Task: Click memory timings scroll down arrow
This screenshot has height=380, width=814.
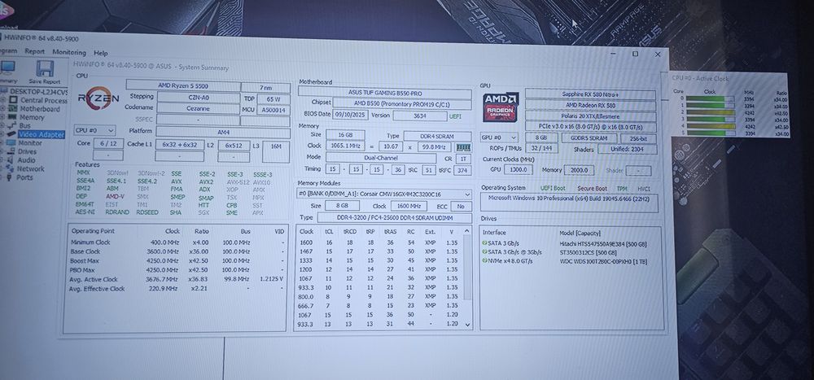Action: [x=467, y=325]
